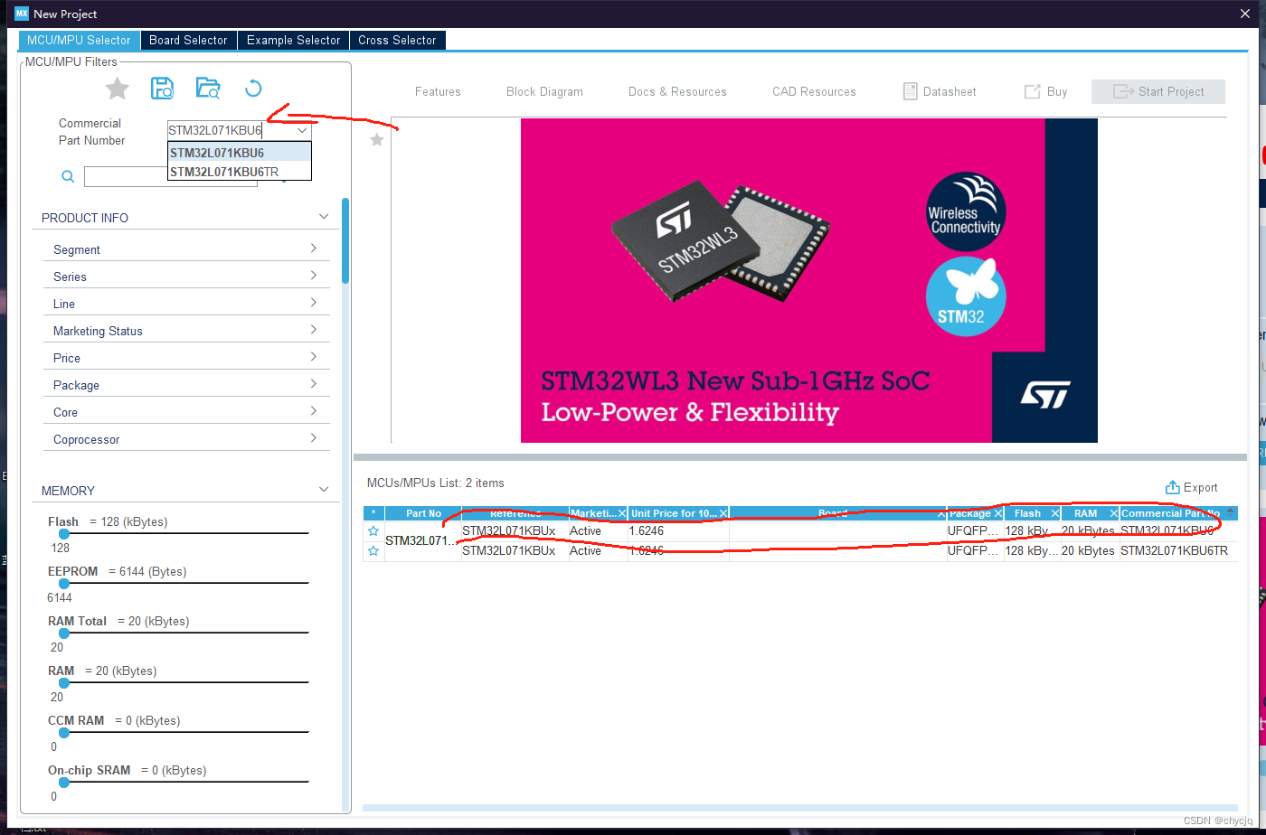The width and height of the screenshot is (1266, 835).
Task: Click the asterisk column header
Action: point(373,513)
